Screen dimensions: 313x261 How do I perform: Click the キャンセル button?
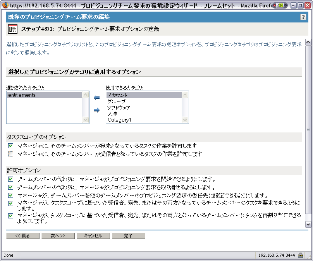tap(93, 236)
